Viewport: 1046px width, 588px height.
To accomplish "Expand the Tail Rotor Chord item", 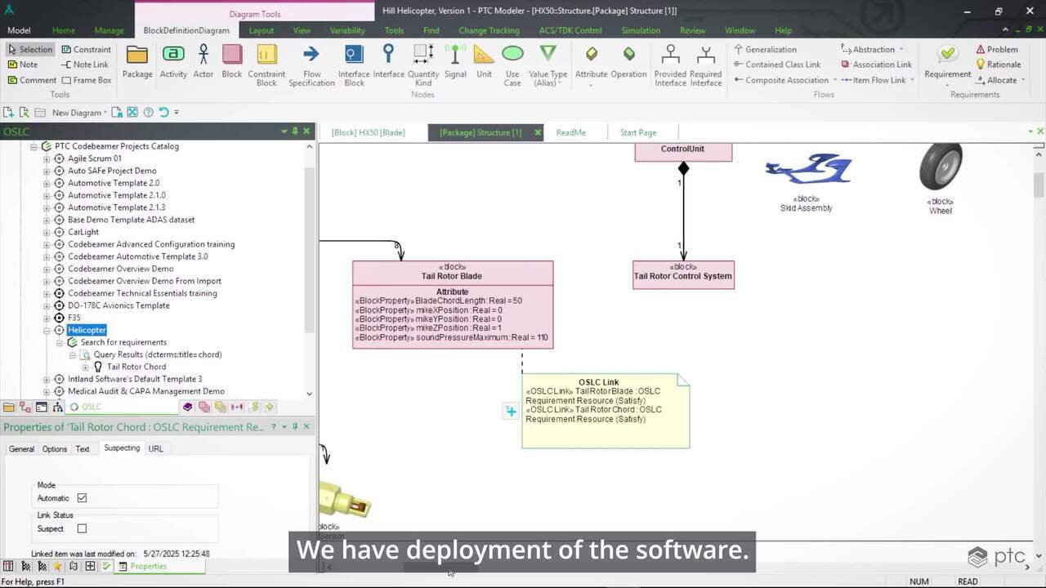I will 86,367.
